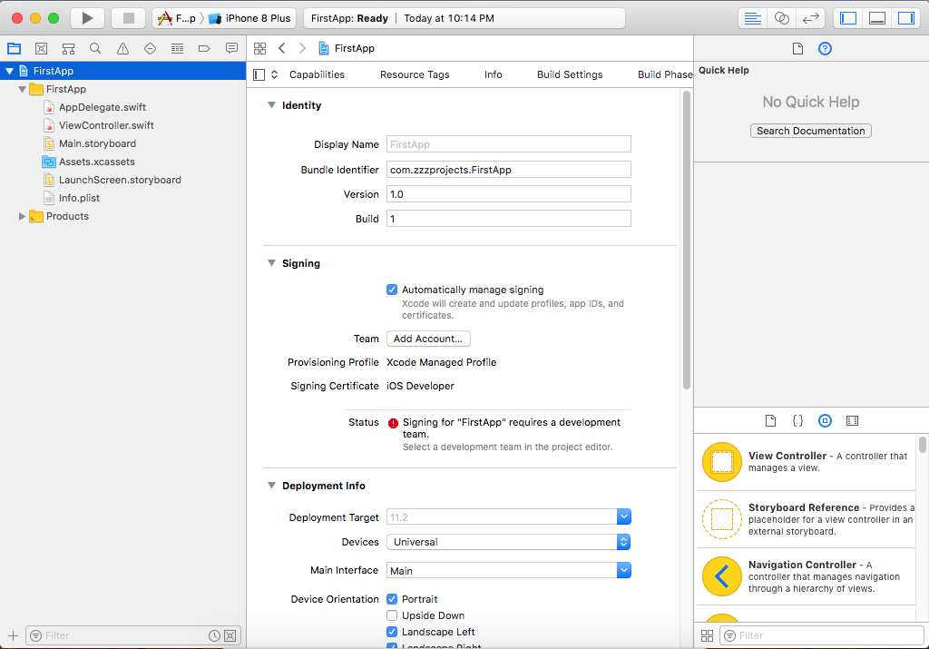Click Search Documentation button
The image size is (929, 649).
(810, 131)
